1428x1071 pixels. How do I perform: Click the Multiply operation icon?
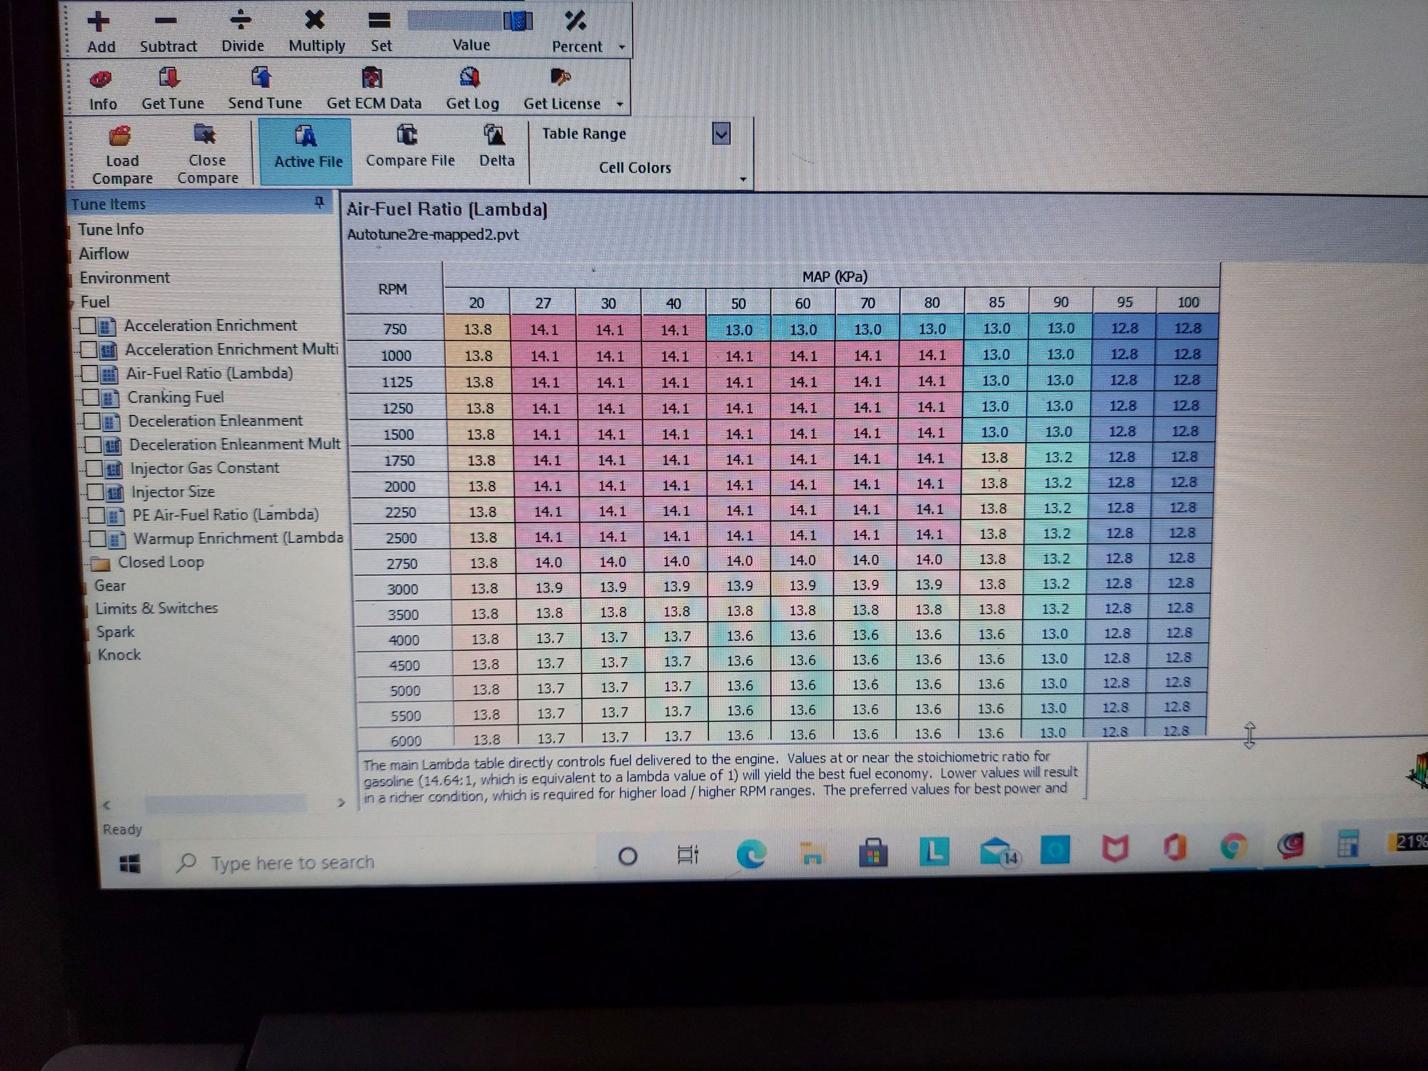click(315, 21)
